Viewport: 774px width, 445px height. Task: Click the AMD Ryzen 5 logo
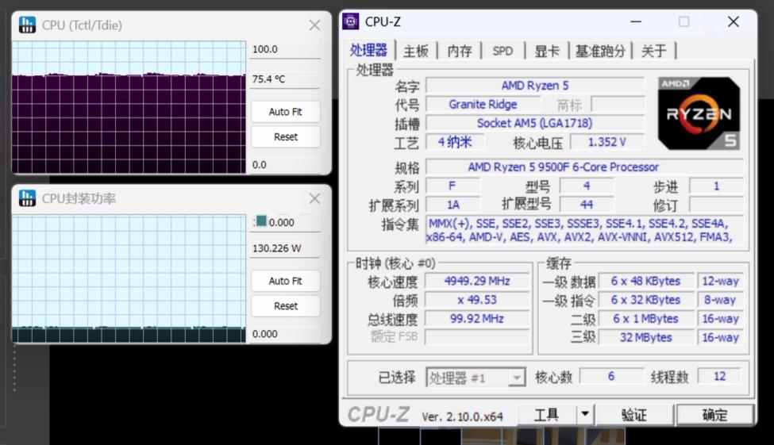point(699,113)
